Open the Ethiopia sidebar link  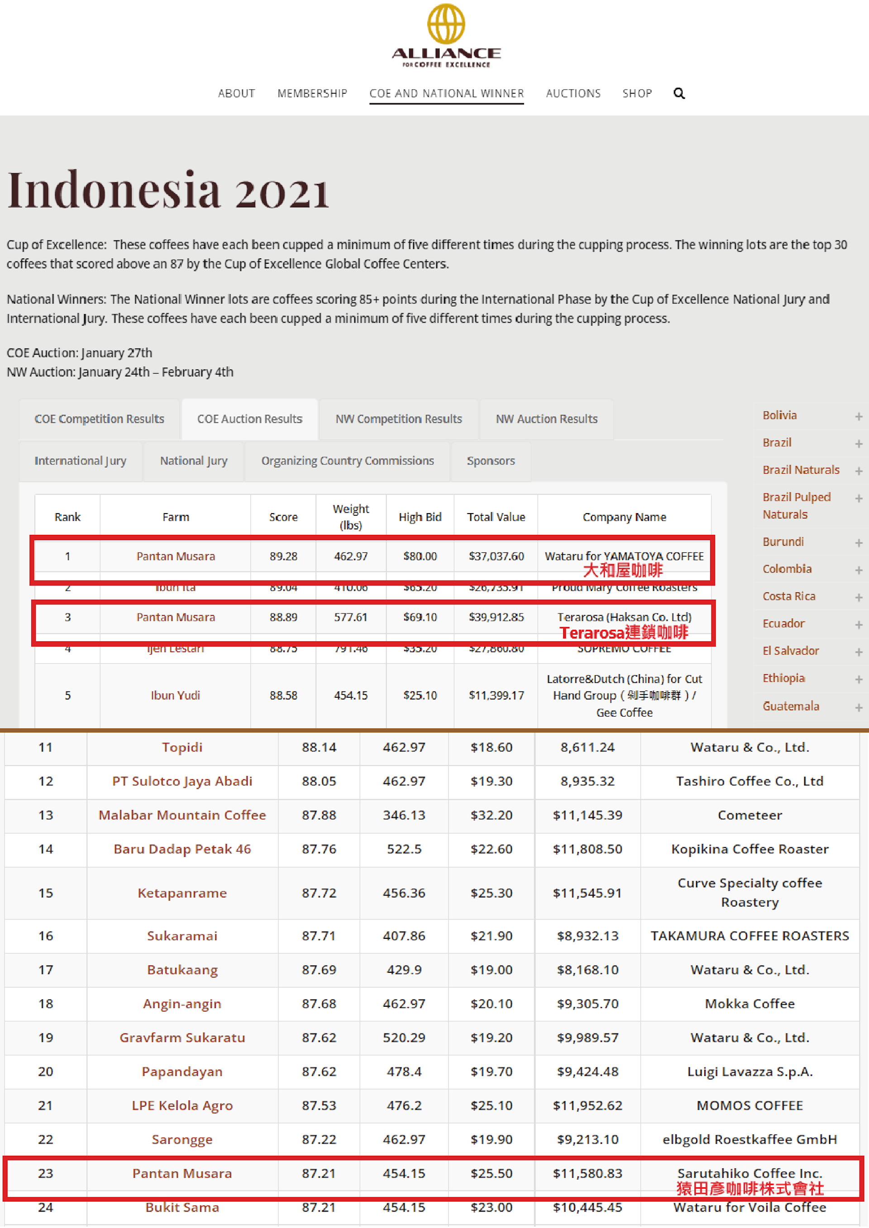coord(784,678)
